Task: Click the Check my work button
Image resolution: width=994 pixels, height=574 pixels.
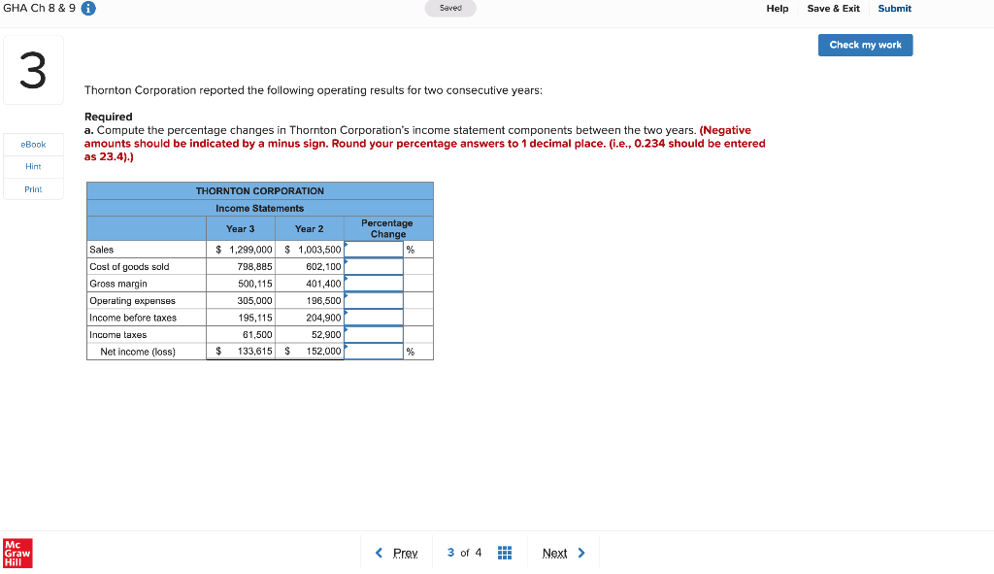Action: pos(865,45)
